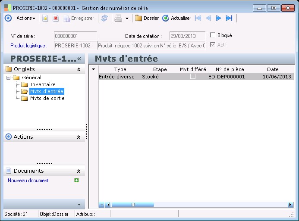This screenshot has width=299, height=221.
Task: Click the plus button at grid bottom-left
Action: [x=102, y=205]
